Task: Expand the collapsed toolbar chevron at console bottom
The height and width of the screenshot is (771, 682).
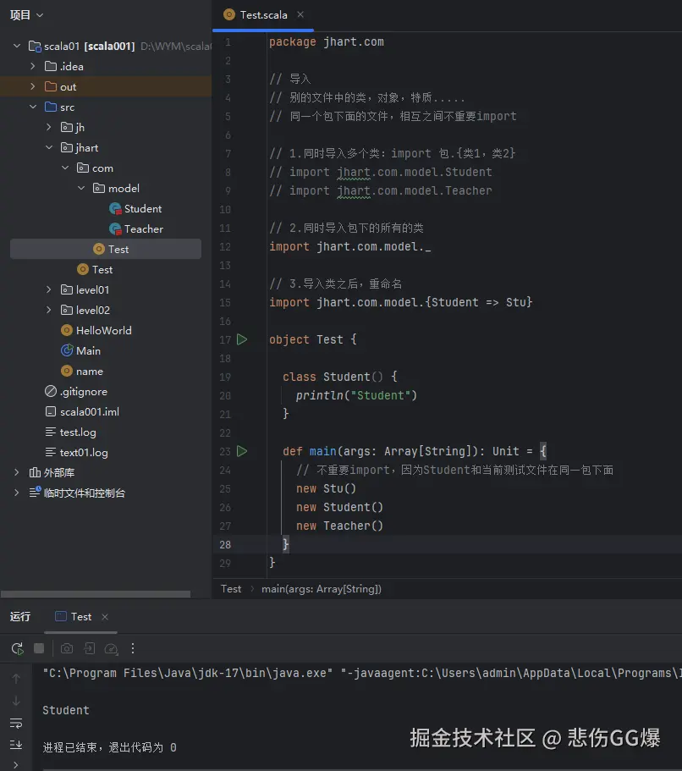Action: point(16,764)
